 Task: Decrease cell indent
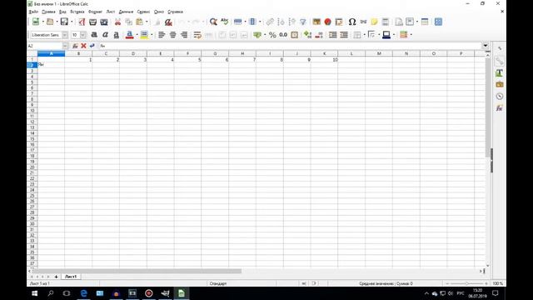(344, 35)
